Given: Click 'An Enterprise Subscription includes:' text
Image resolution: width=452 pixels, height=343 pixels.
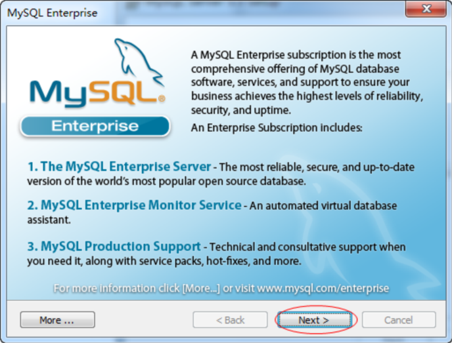Looking at the screenshot, I should point(277,128).
